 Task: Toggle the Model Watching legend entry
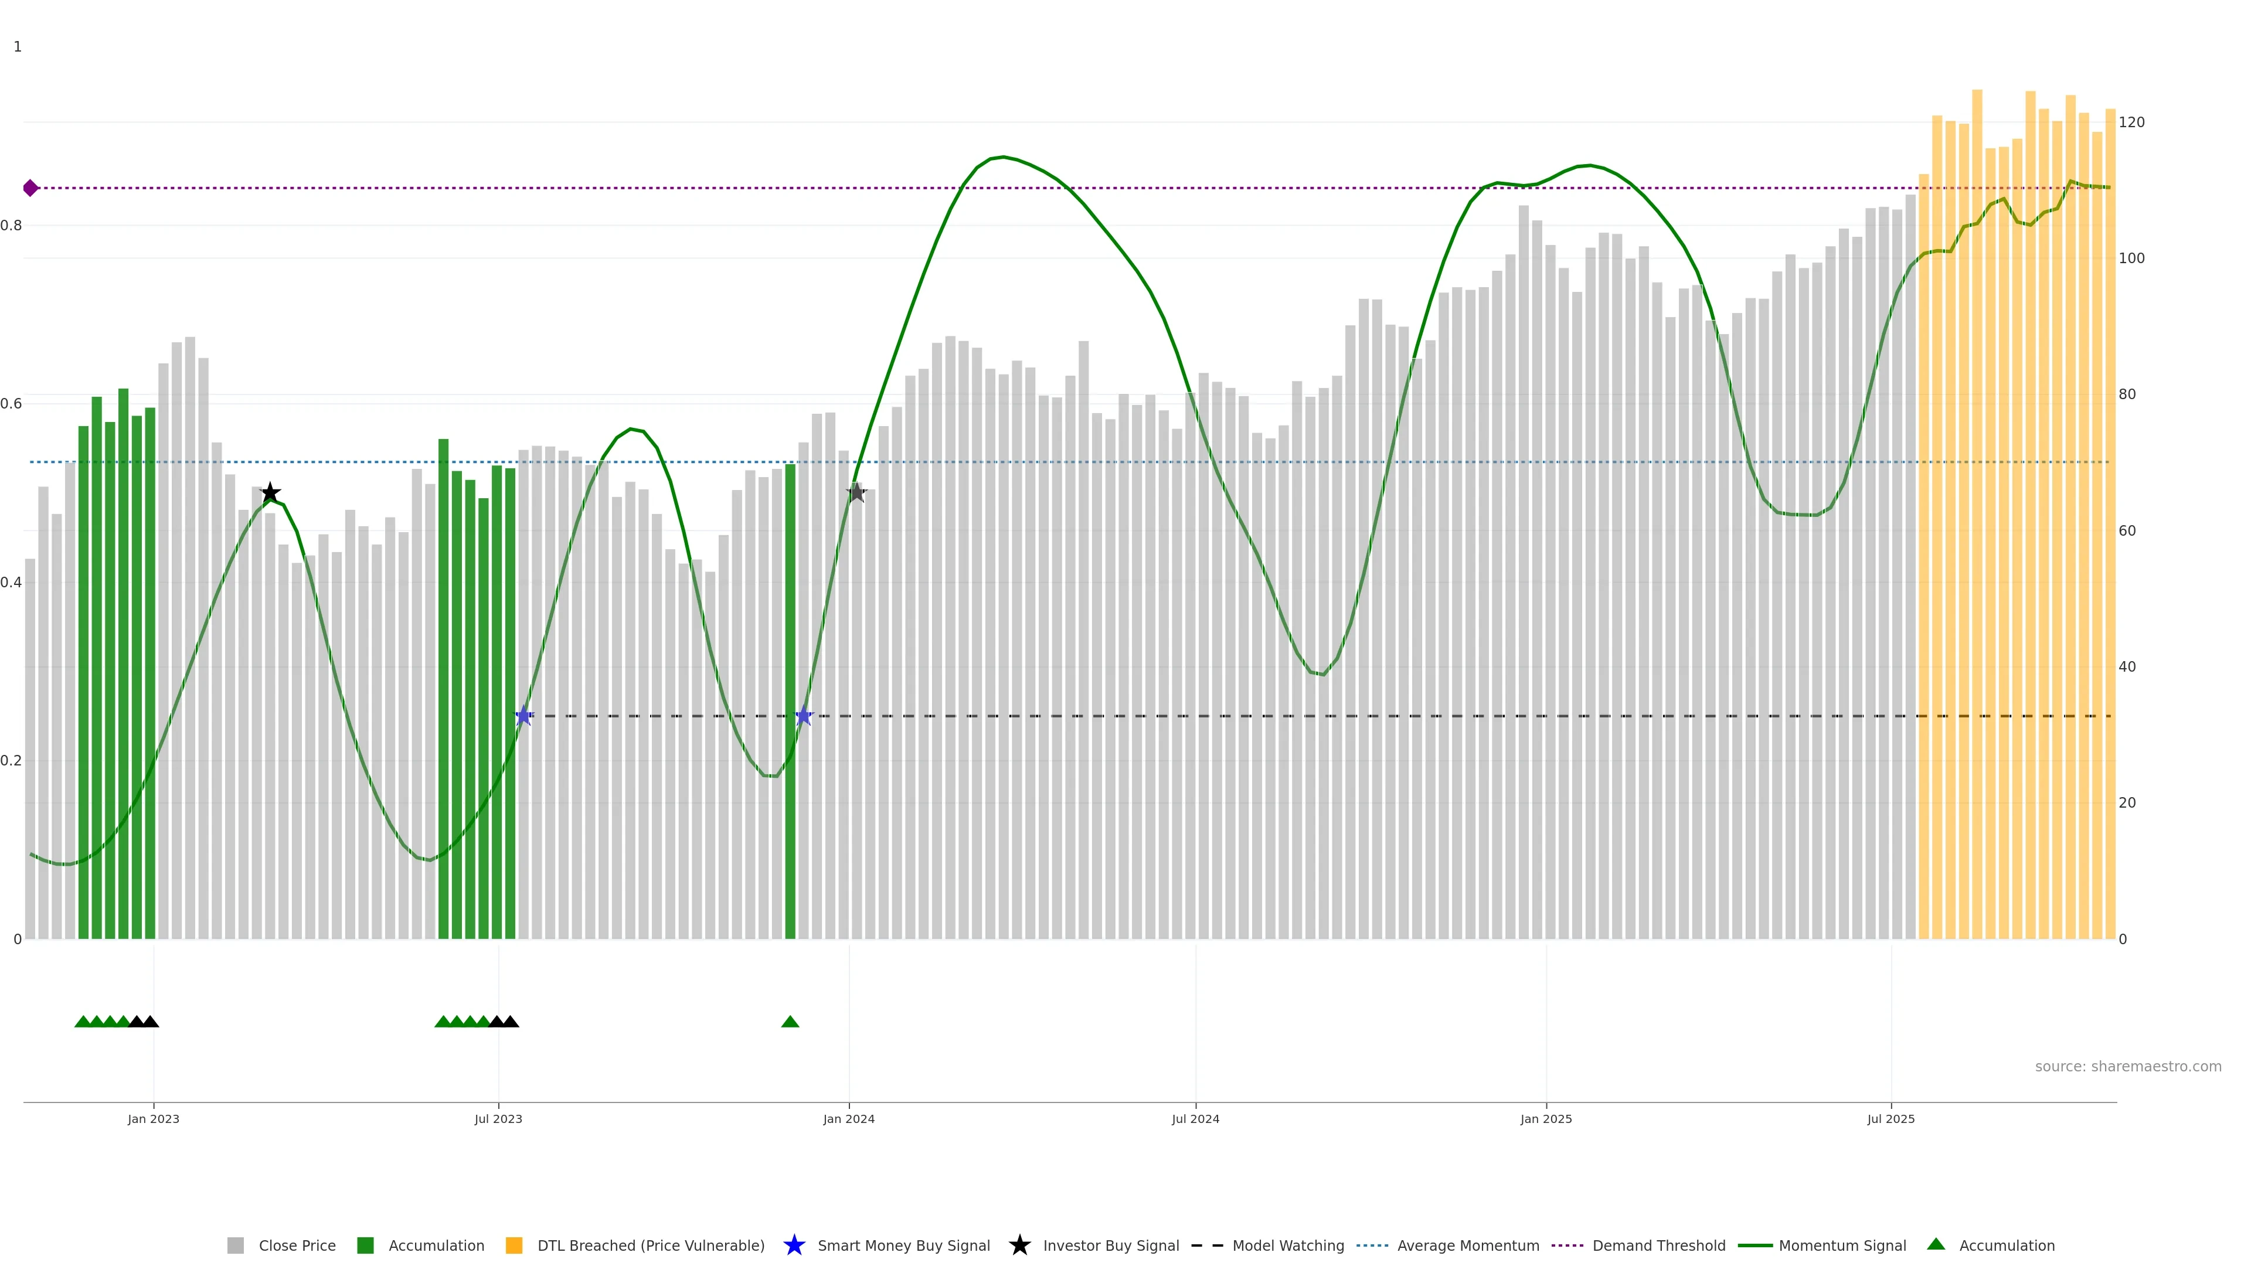coord(1287,1245)
